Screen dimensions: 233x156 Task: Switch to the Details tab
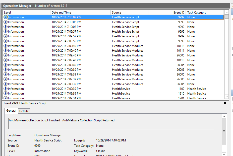click(24, 111)
